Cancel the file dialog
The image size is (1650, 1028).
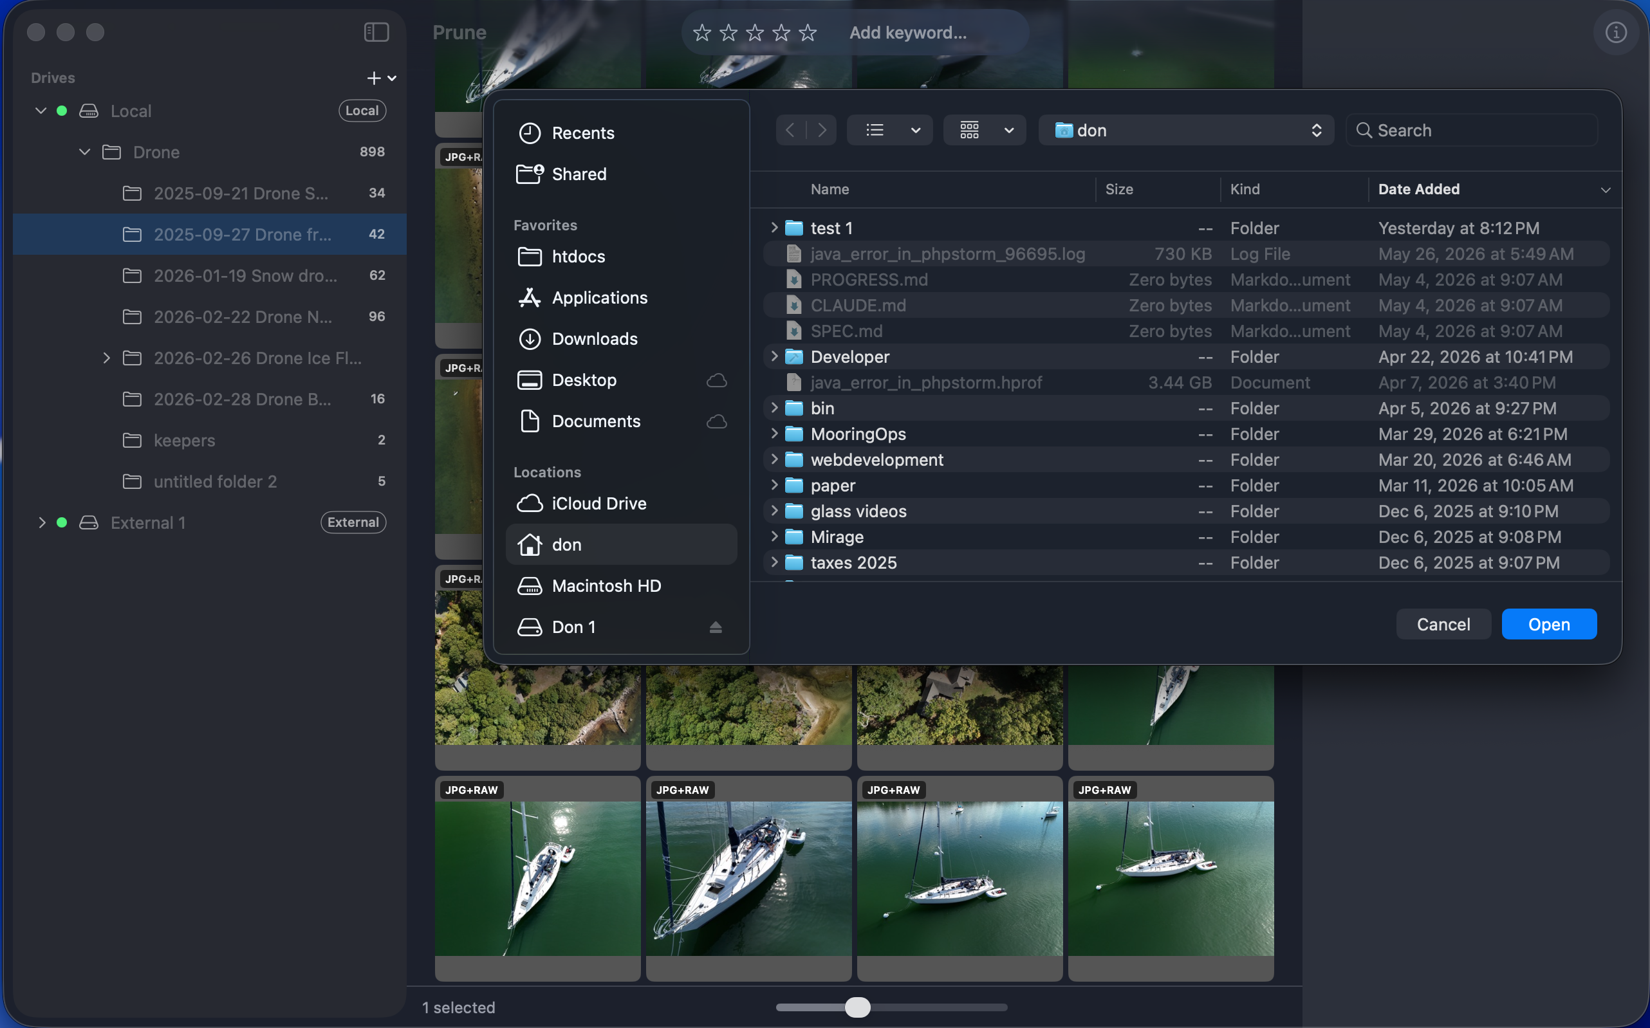pyautogui.click(x=1443, y=624)
